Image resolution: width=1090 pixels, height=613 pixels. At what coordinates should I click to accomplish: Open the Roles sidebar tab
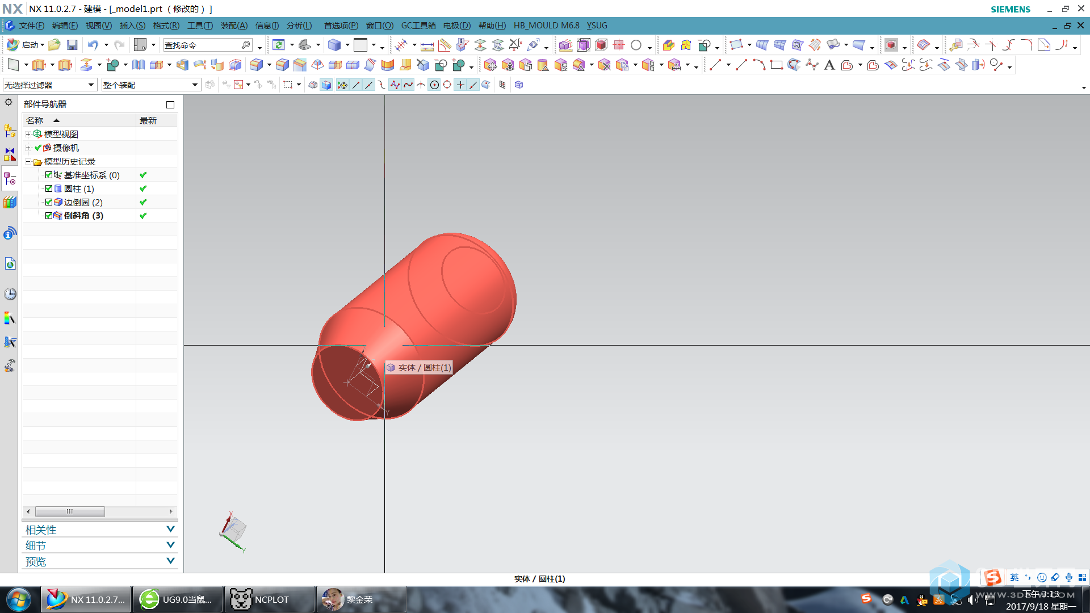click(10, 366)
